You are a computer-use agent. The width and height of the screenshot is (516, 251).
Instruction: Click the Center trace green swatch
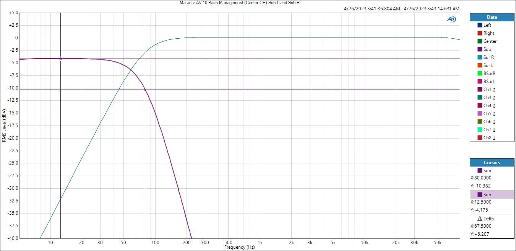[480, 41]
